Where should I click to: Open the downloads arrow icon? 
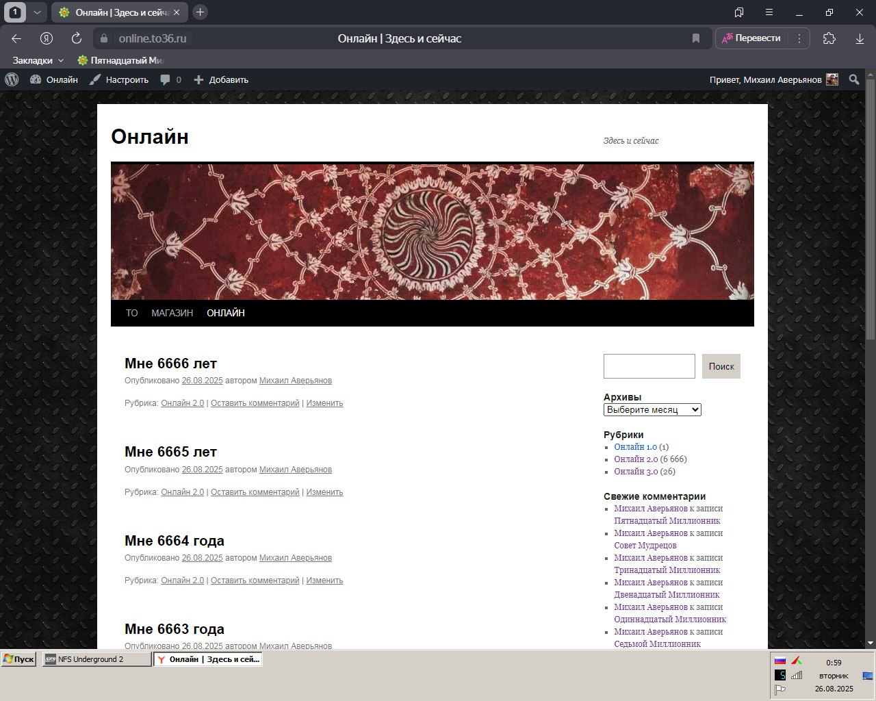(x=860, y=38)
